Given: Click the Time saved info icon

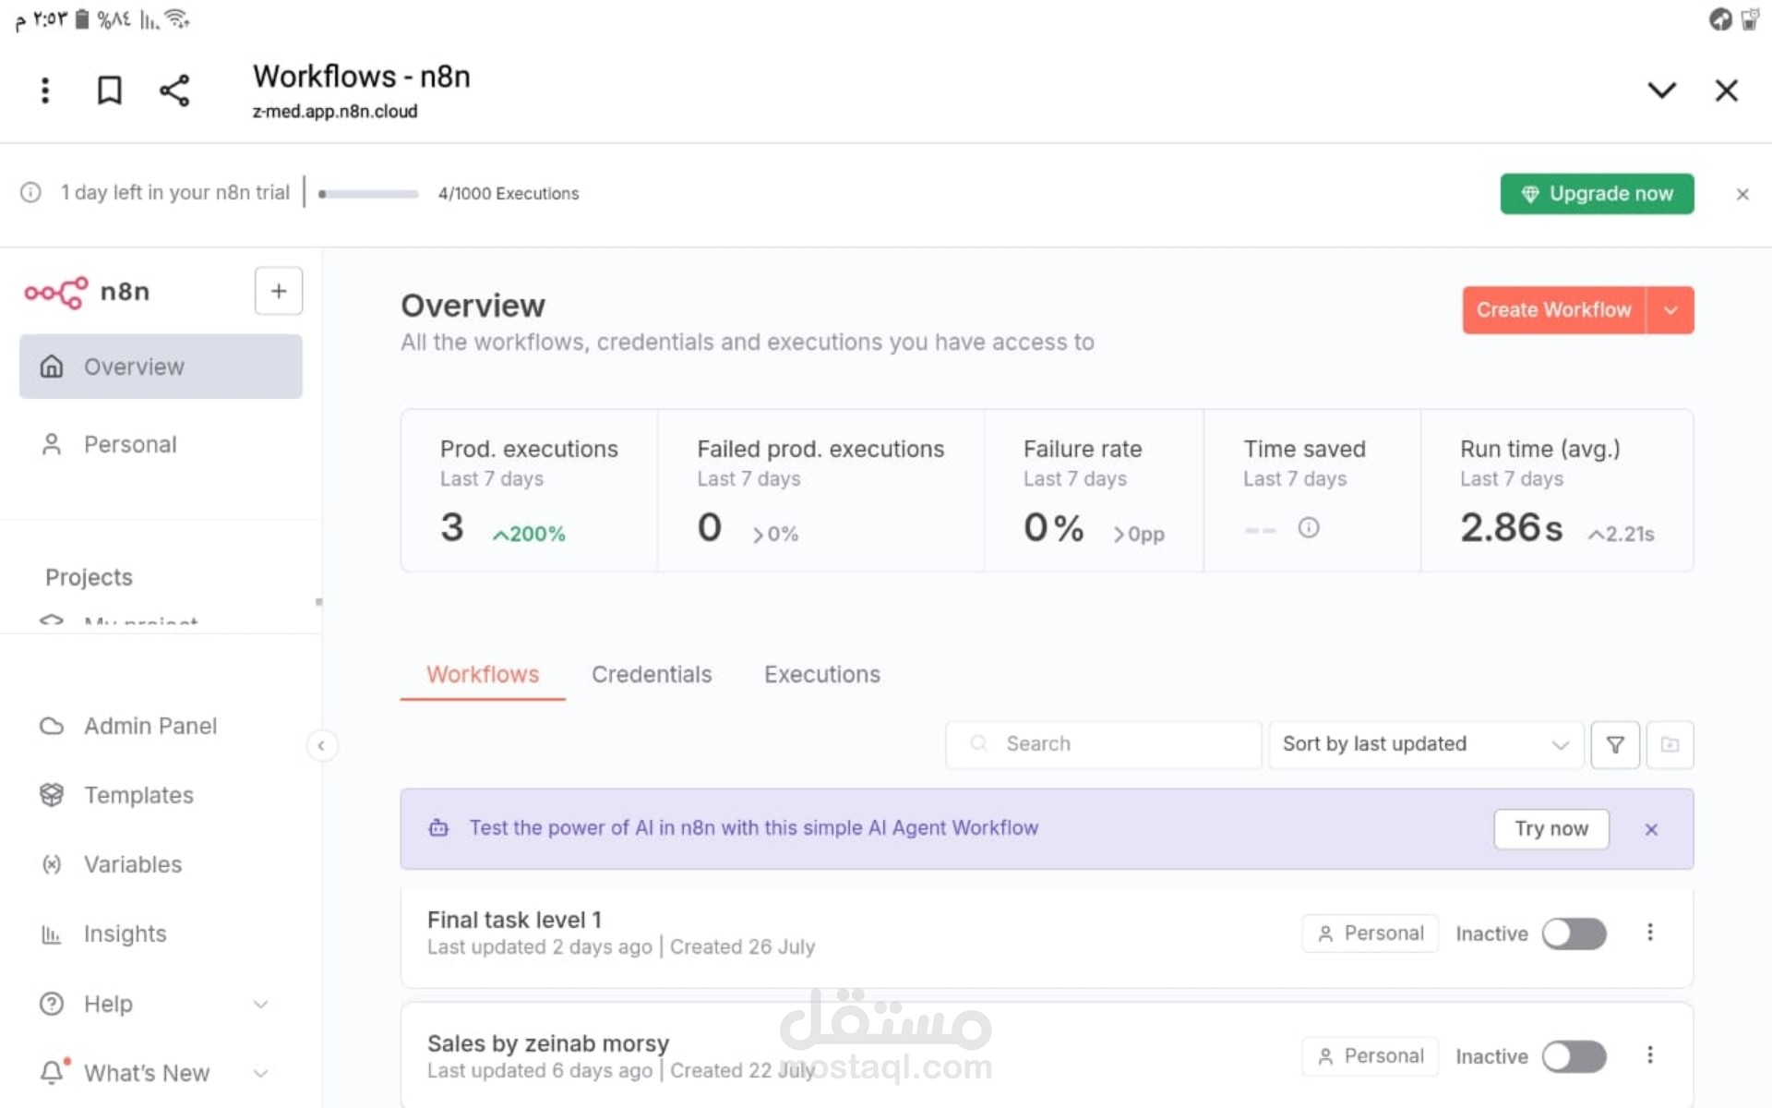Looking at the screenshot, I should coord(1309,528).
